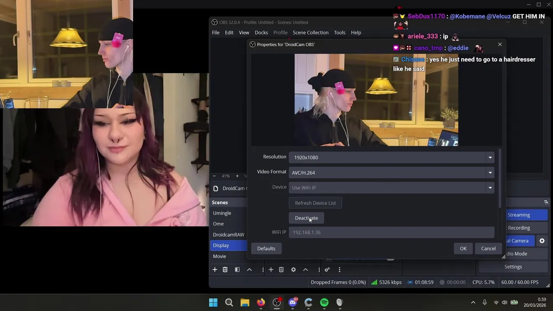Open Virtual Camera settings gear
The height and width of the screenshot is (311, 553).
click(x=542, y=241)
